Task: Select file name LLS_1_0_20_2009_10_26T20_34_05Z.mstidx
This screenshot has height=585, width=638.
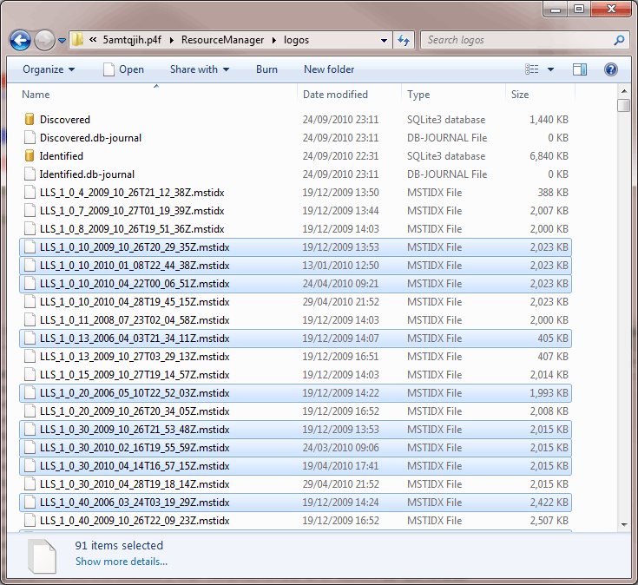Action: click(135, 411)
